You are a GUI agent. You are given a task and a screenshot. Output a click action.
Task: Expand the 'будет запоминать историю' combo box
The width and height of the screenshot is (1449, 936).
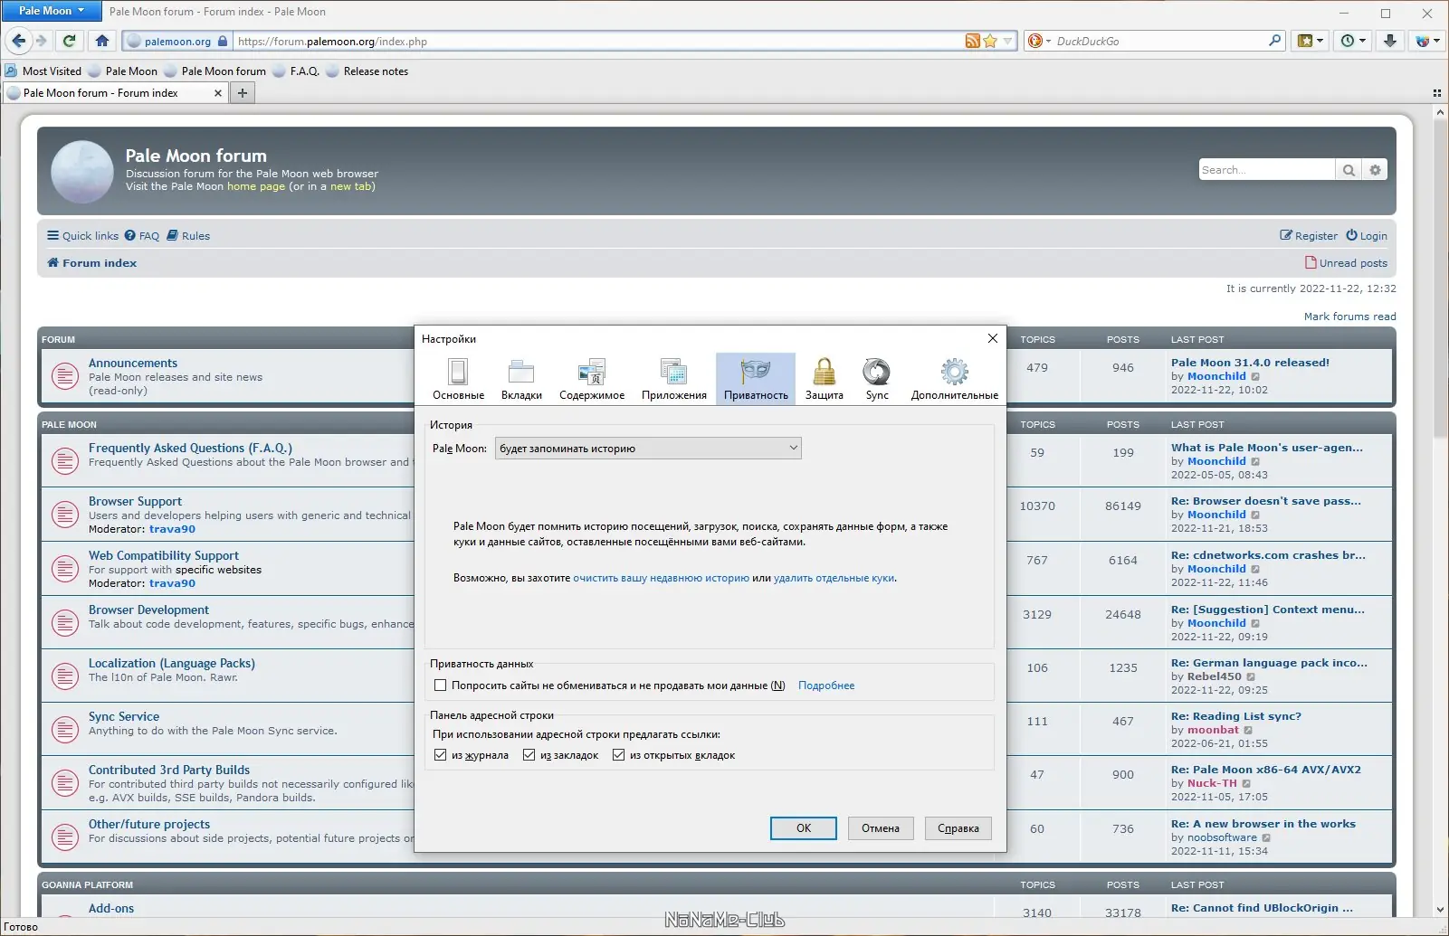[x=648, y=449]
